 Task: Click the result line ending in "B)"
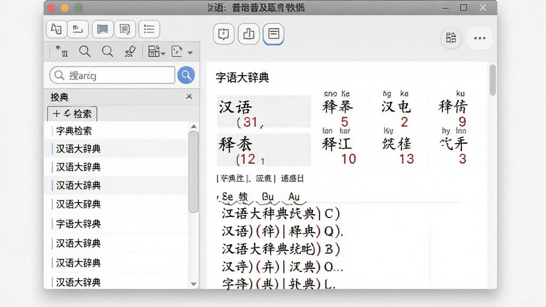click(280, 249)
